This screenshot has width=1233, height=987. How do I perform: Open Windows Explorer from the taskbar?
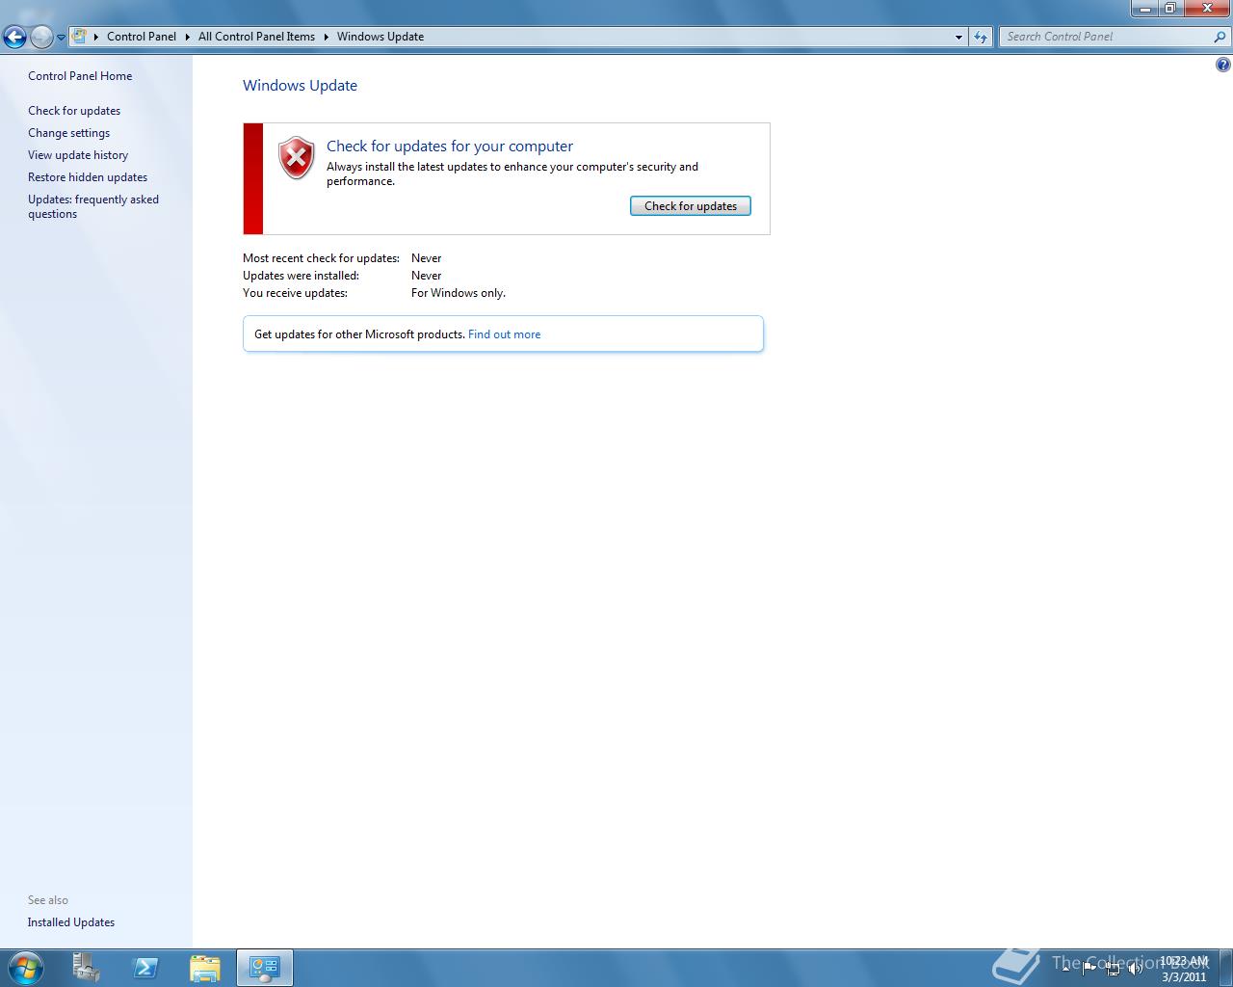[x=205, y=968]
